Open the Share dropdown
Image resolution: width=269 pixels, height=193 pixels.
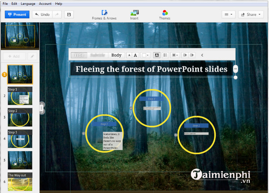click(x=251, y=15)
